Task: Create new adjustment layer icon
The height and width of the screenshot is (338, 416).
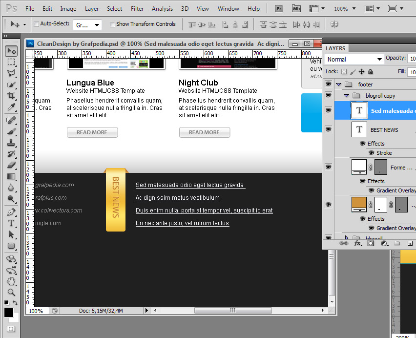Action: [384, 243]
